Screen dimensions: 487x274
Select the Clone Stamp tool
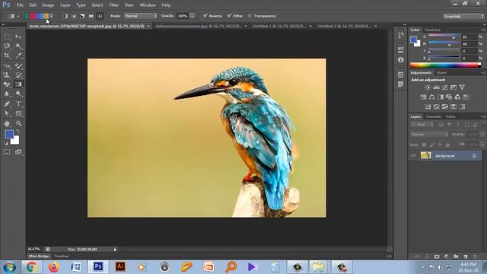7,75
